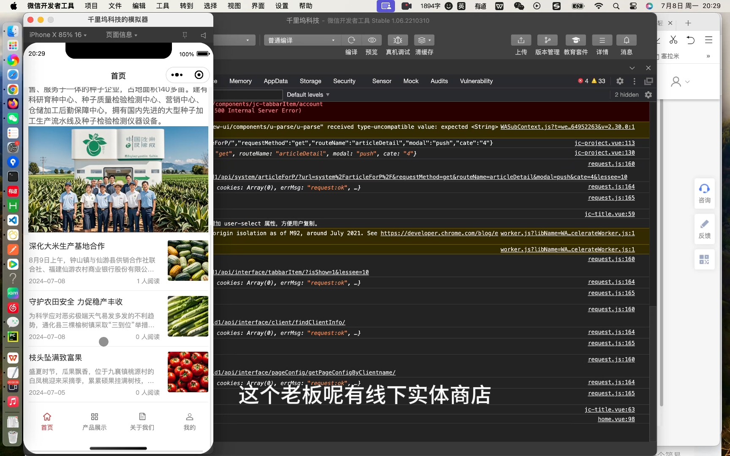Open the 普通编译 compile mode dropdown

pyautogui.click(x=302, y=40)
